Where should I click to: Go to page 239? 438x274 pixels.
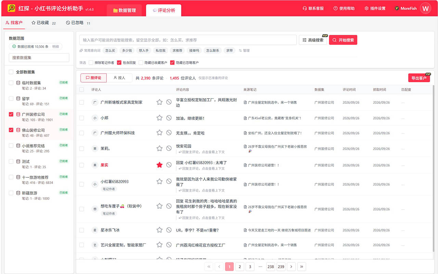pyautogui.click(x=281, y=267)
